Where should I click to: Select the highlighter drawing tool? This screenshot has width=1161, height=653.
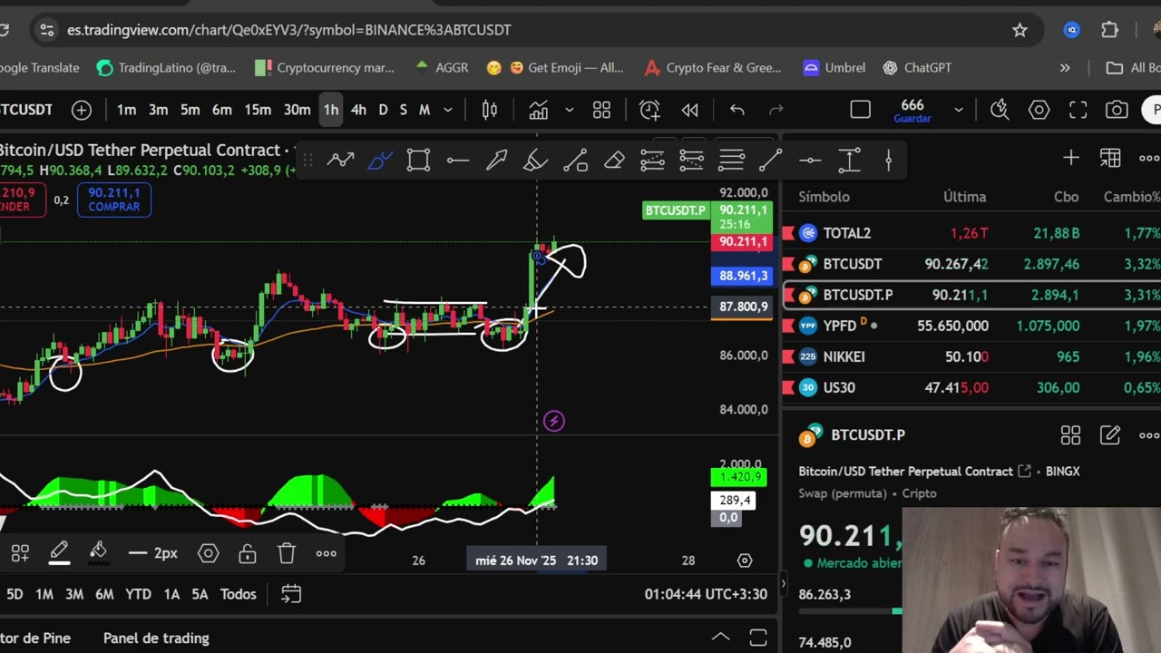pos(535,161)
